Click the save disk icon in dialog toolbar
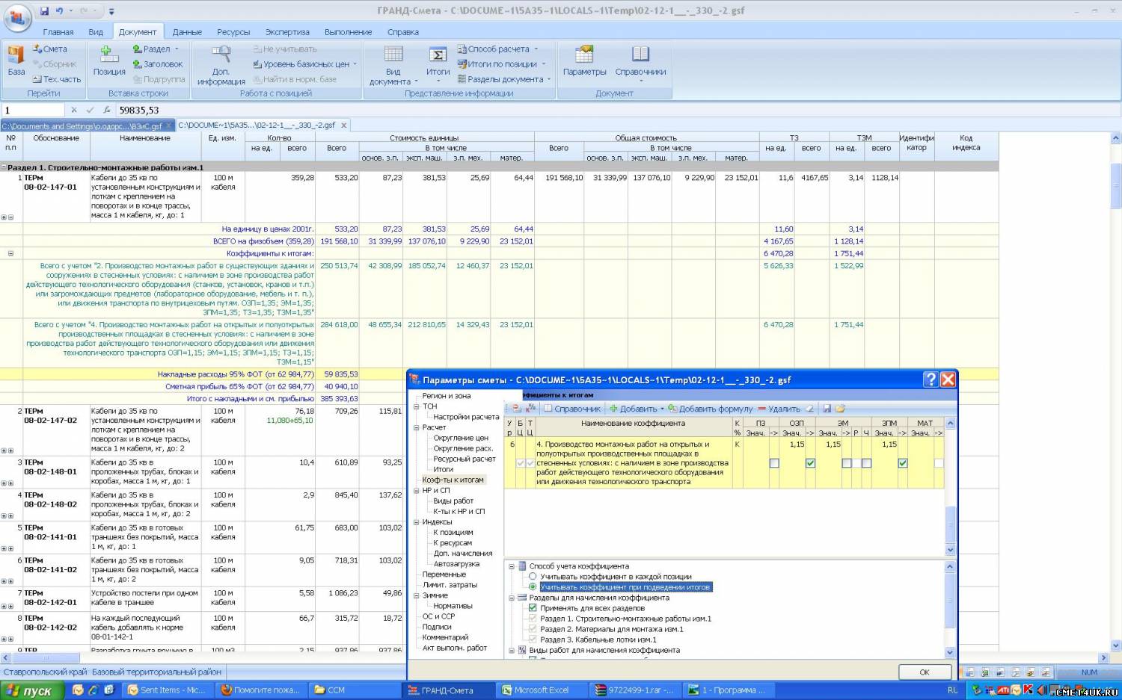Screen dimensions: 1122x700 [827, 409]
